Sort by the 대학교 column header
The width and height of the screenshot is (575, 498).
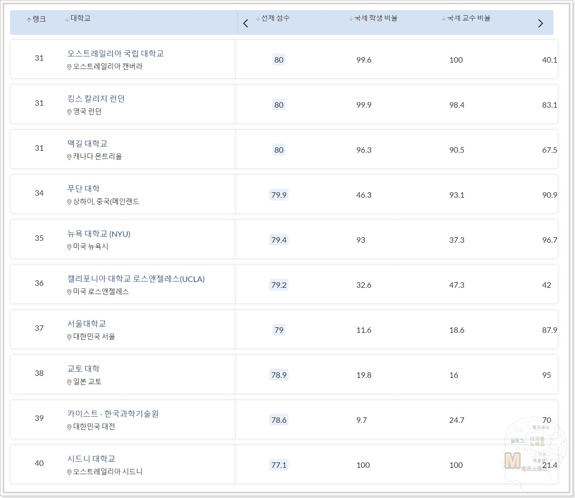[78, 18]
